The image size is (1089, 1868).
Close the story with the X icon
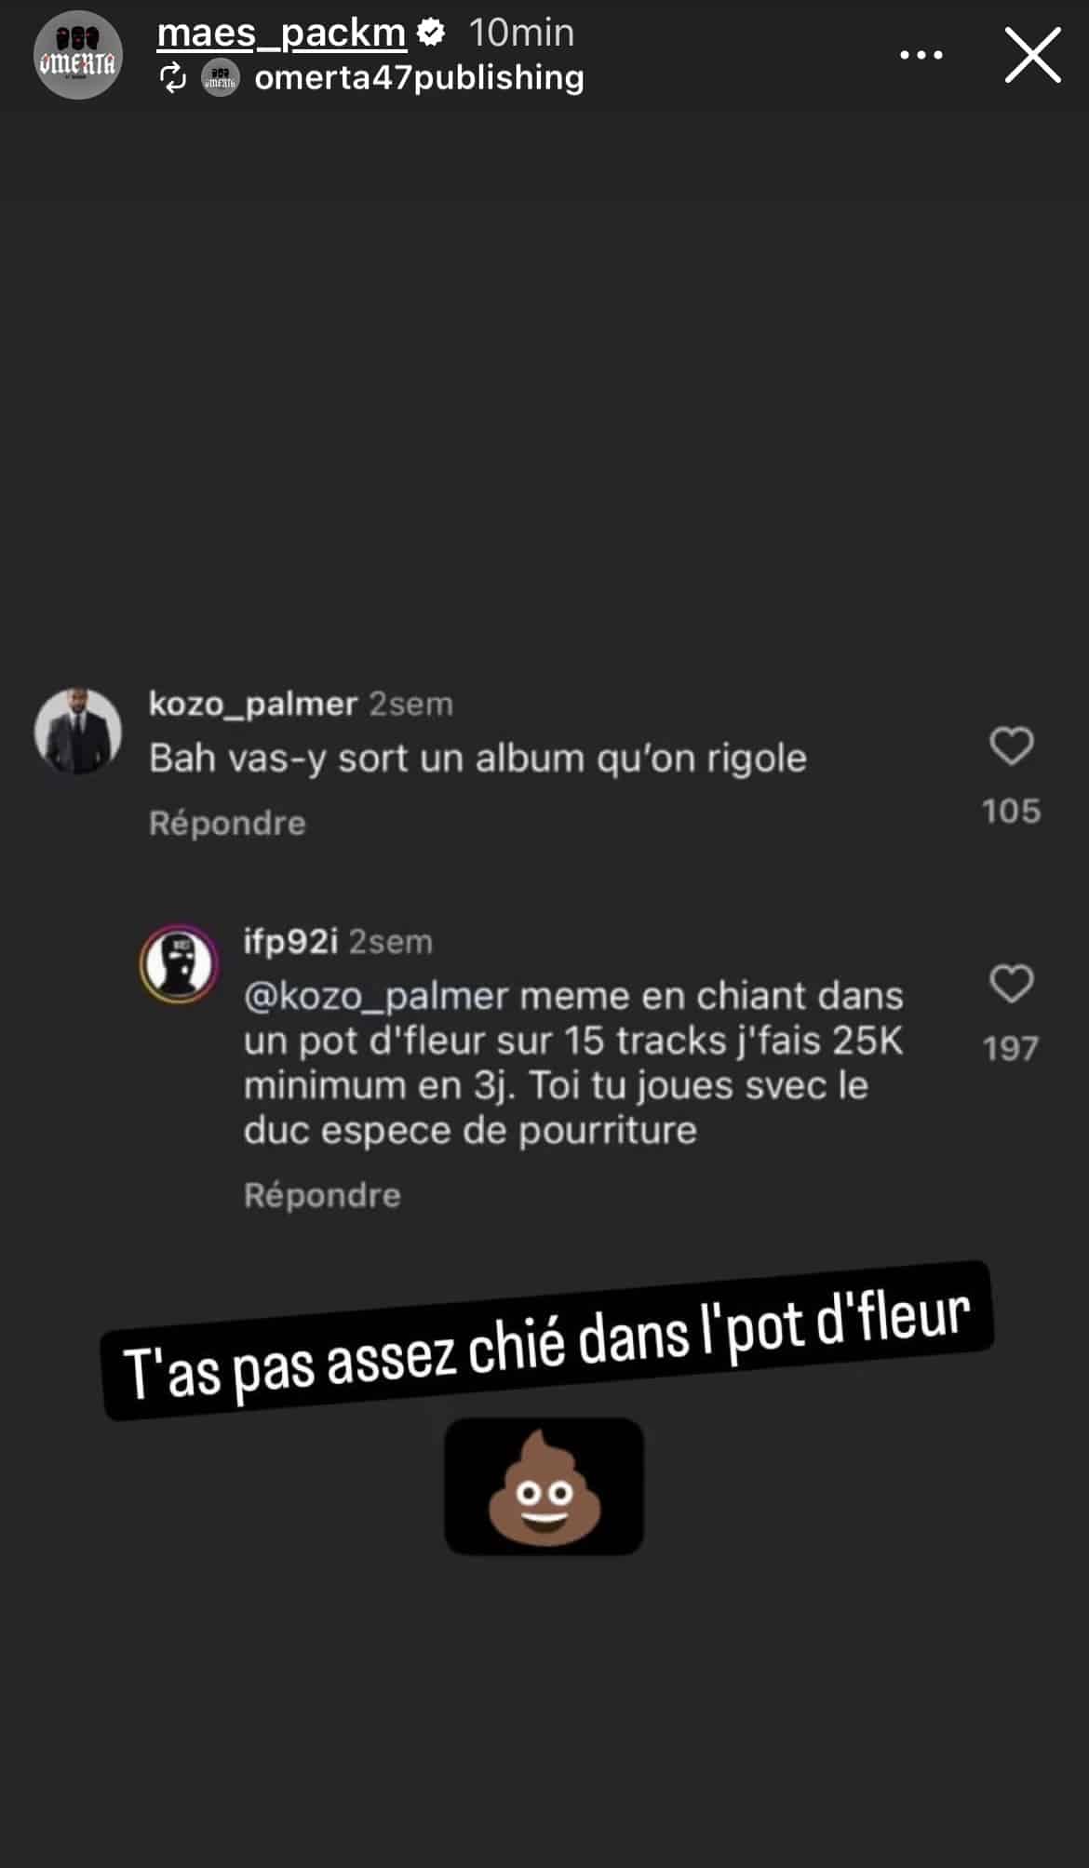click(x=1032, y=55)
